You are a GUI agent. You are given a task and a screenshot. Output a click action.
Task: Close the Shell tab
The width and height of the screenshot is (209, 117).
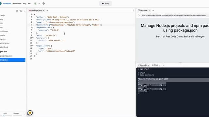tap(160, 65)
